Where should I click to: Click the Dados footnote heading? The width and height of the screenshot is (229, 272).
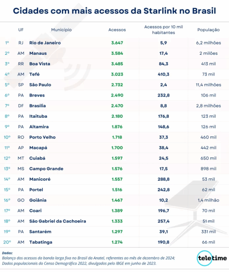7,253
